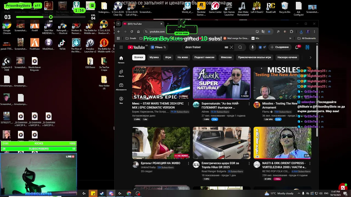Open options menu for Егренът live video
The height and width of the screenshot is (197, 351).
(x=188, y=163)
